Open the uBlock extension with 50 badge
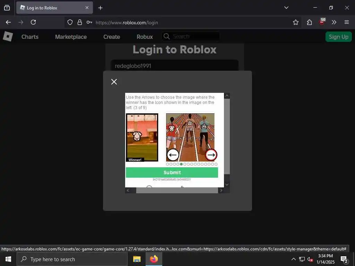The image size is (355, 266). 322,21
